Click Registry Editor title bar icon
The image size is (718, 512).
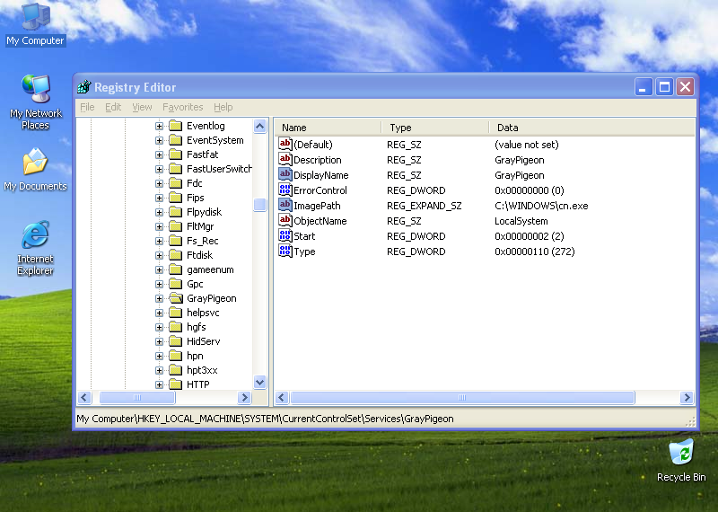point(84,86)
